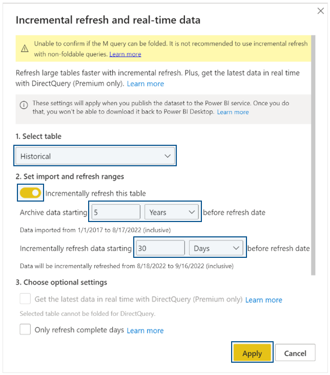Open Learn more link after Premium only text
This screenshot has height=375, width=330.
click(146, 84)
